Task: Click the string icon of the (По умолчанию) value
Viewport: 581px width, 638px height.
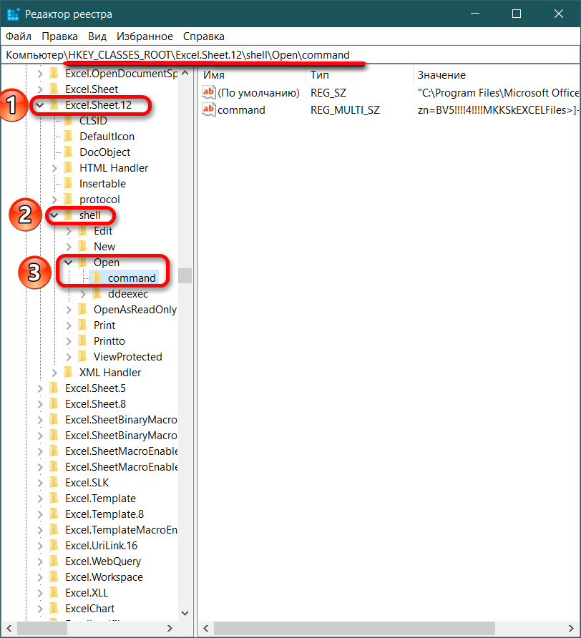Action: [x=209, y=92]
